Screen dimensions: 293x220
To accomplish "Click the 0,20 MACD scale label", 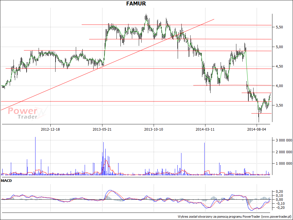I will coord(279,192).
